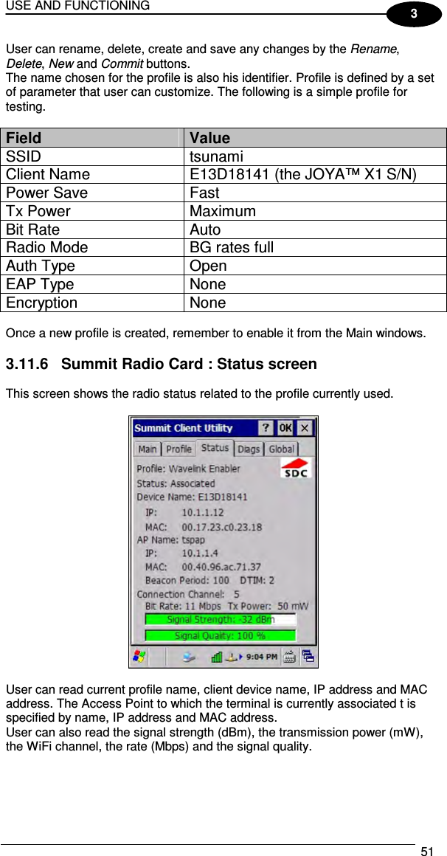Click the 9:04 PM taskbar clock
Screen dimensions: 447x856
coord(261,657)
